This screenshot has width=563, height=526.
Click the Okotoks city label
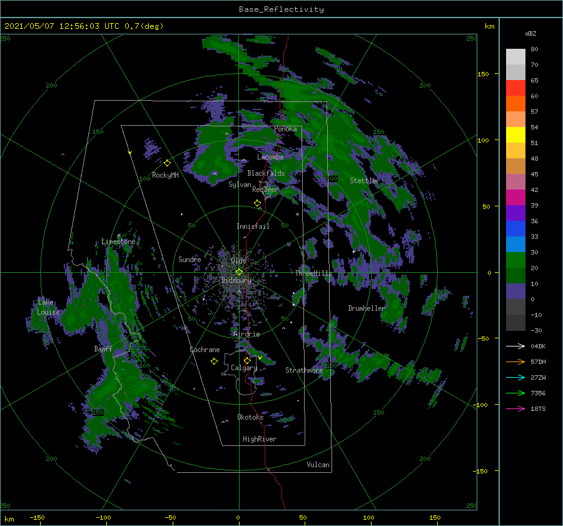(x=250, y=417)
